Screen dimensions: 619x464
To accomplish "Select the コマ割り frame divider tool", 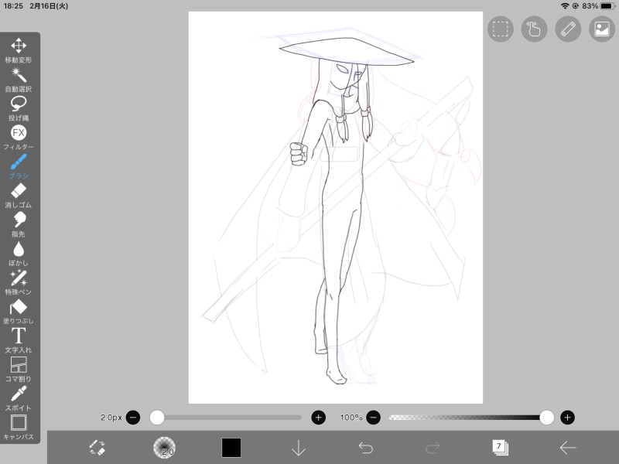I will (x=18, y=370).
